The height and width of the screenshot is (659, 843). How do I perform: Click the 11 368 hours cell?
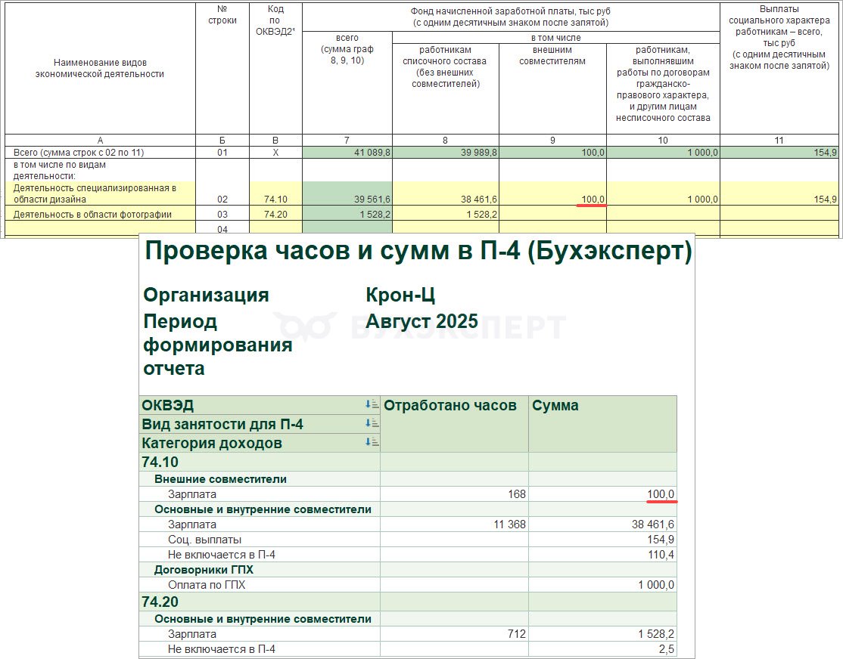(x=454, y=524)
